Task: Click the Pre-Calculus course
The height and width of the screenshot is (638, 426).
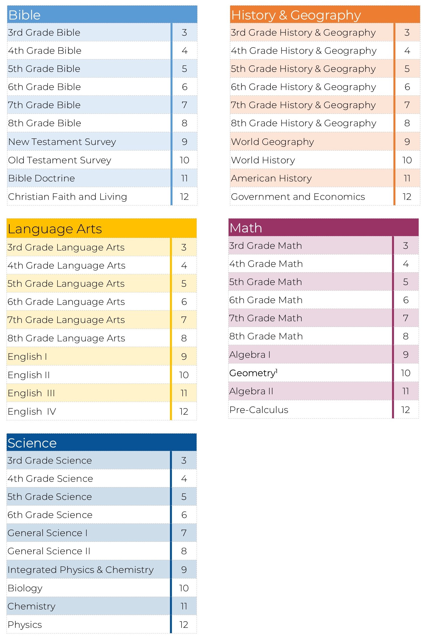Action: point(259,410)
